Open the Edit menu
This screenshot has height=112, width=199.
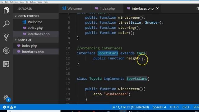7,2
